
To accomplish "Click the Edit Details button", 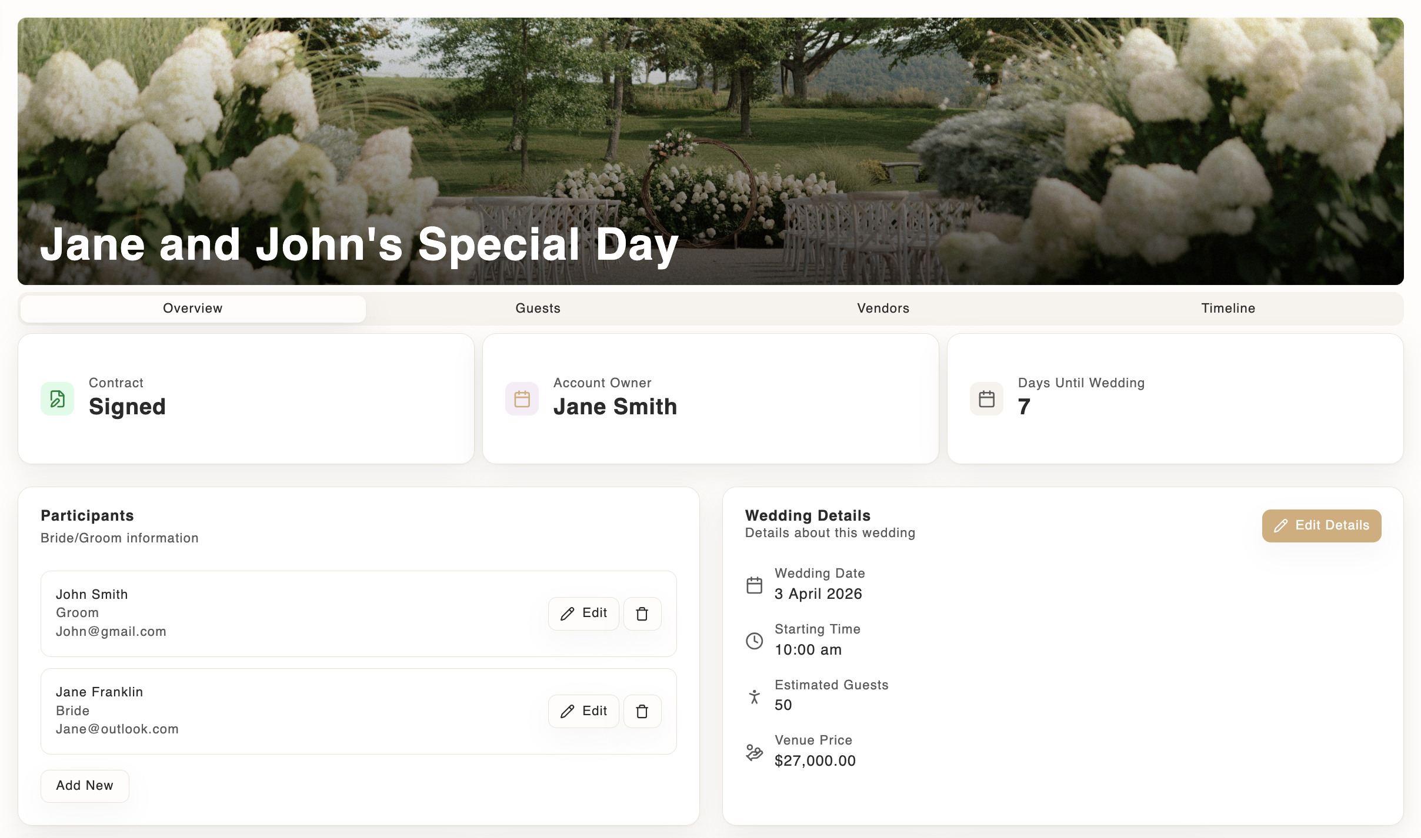I will pos(1321,526).
